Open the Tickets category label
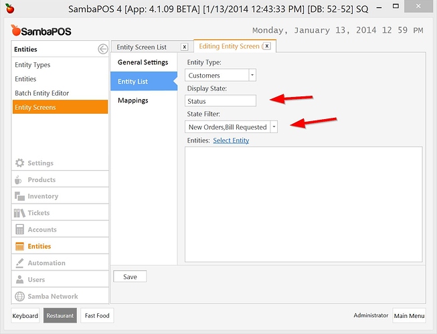The image size is (437, 334). tap(38, 213)
